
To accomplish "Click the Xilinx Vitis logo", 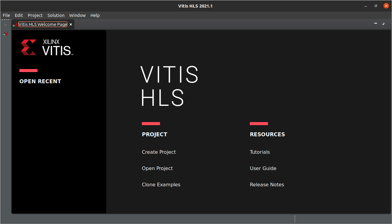I will [x=47, y=47].
